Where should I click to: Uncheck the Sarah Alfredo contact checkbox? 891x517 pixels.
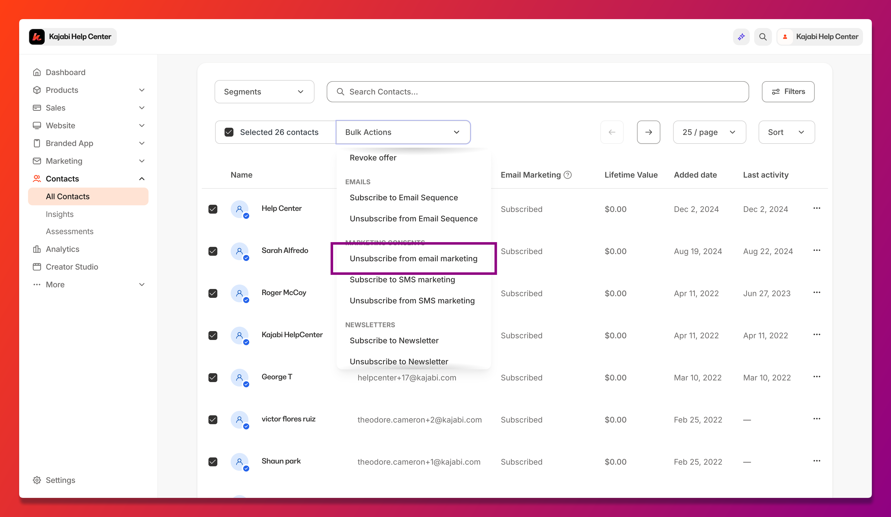tap(213, 251)
